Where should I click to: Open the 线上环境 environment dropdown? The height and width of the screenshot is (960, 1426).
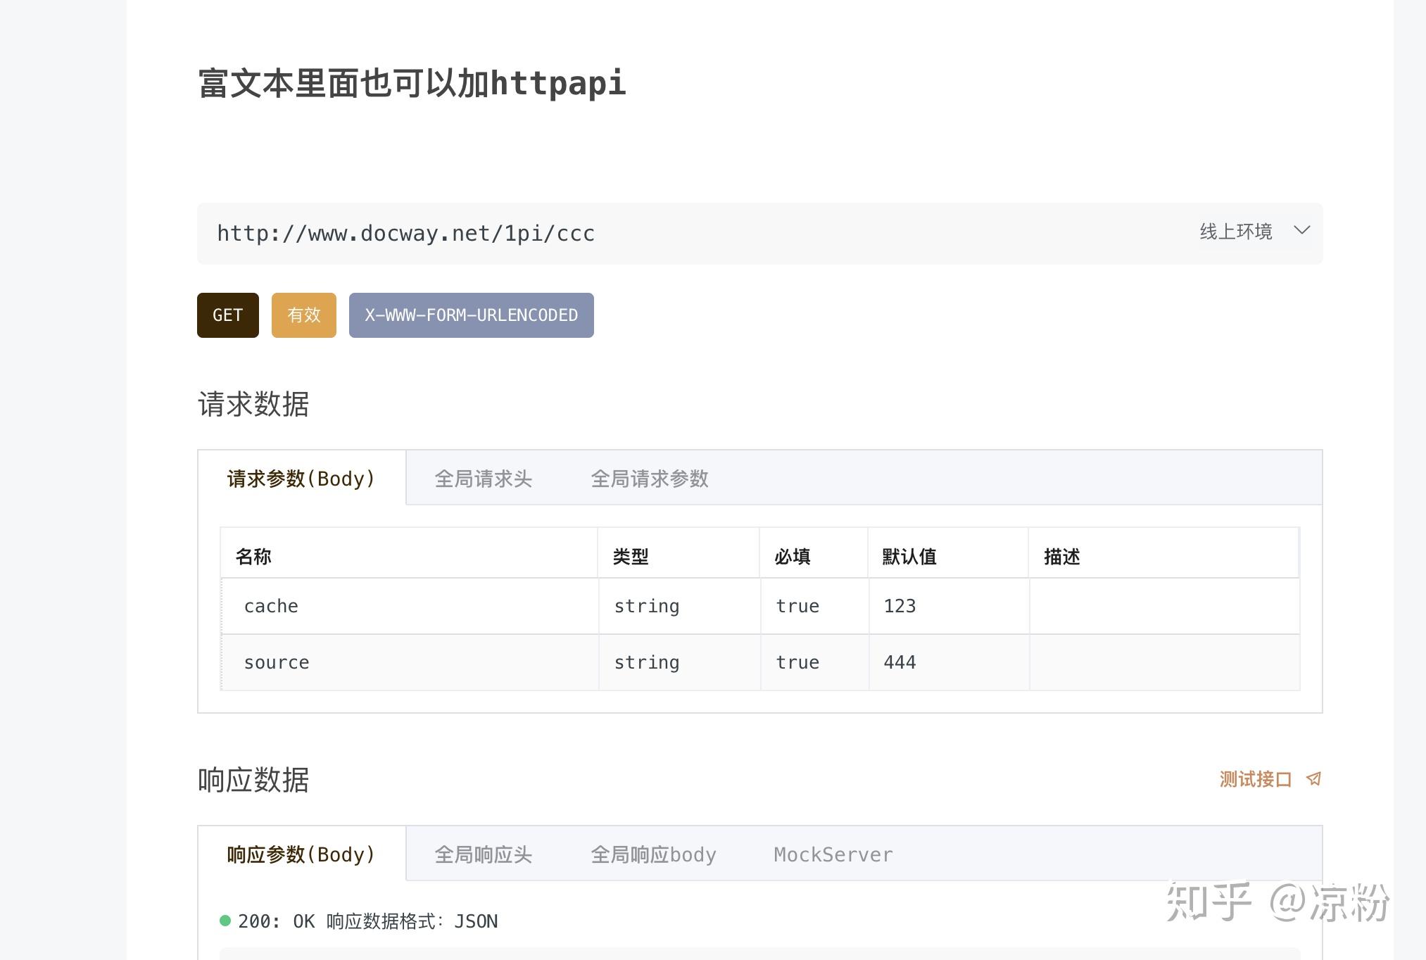(x=1254, y=232)
